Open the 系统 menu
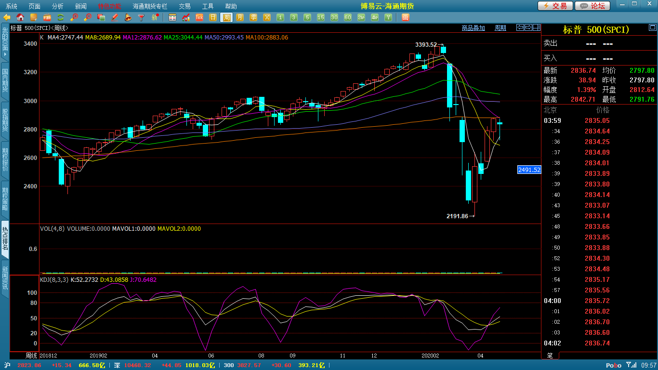This screenshot has height=370, width=658. pos(11,6)
